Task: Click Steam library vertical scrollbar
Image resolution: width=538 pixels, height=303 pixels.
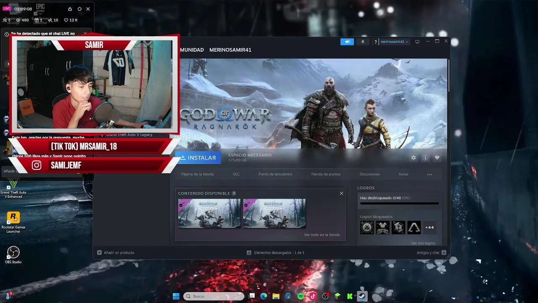Action: (x=448, y=76)
